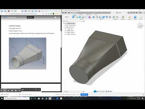Click Hide next to Stop sharing
This screenshot has height=109, width=145.
(90, 94)
